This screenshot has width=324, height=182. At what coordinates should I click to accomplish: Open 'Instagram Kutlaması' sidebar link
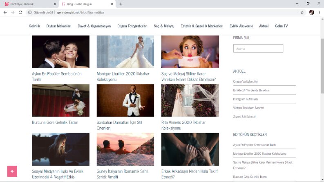click(x=245, y=99)
